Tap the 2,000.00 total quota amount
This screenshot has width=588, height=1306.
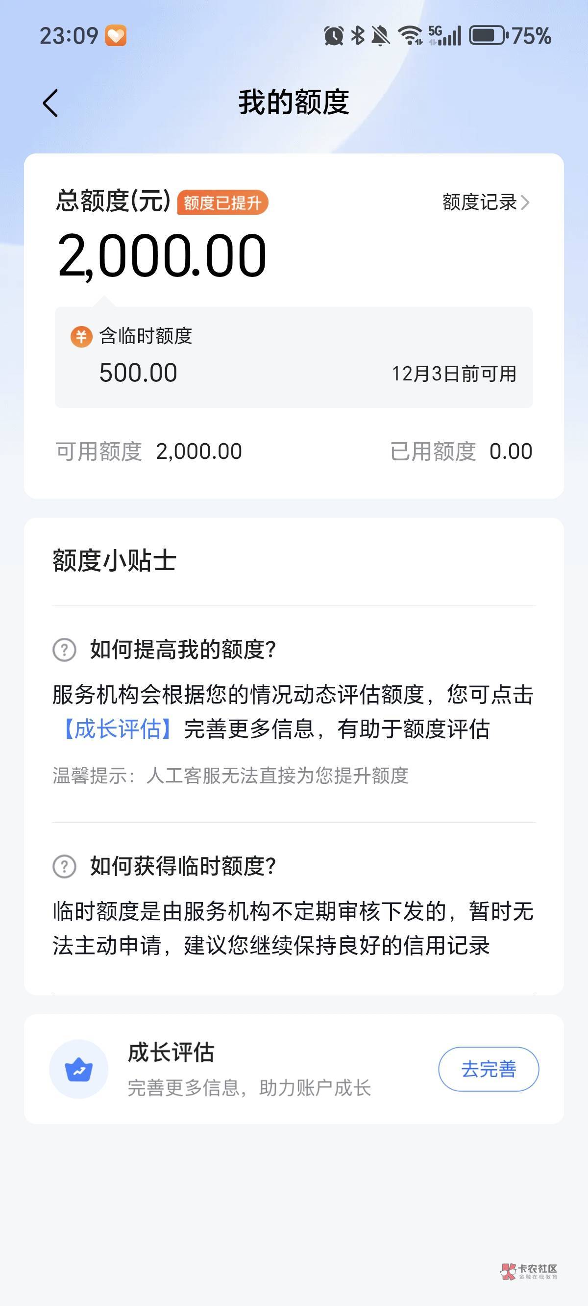(162, 255)
